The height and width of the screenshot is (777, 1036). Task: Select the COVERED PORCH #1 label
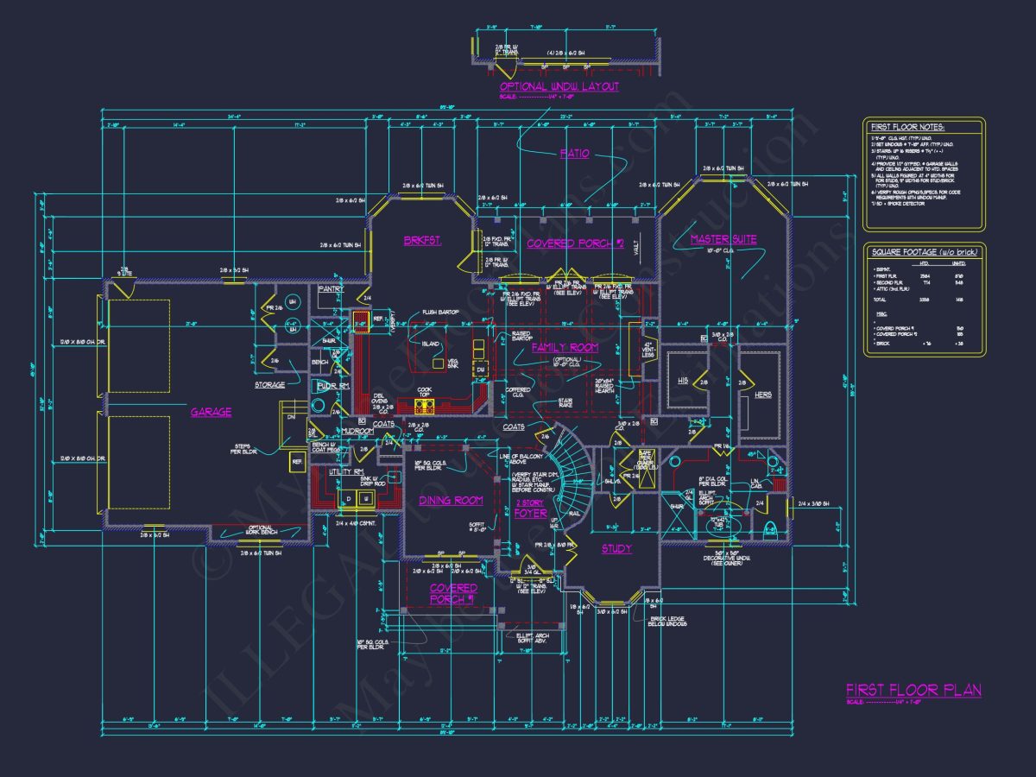pos(454,593)
